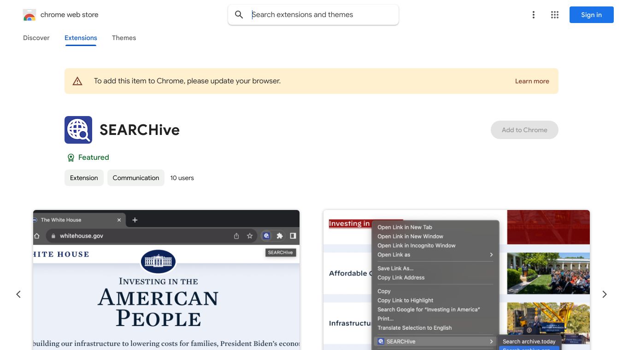The width and height of the screenshot is (623, 350).
Task: Click the SEARCHive page title
Action: [x=140, y=130]
